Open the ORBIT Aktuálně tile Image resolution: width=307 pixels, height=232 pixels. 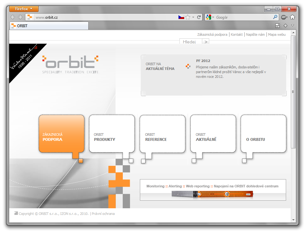pos(213,134)
